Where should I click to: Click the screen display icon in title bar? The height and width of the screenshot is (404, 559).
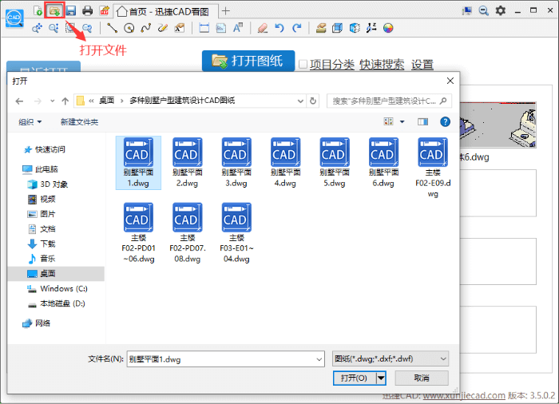coord(467,10)
